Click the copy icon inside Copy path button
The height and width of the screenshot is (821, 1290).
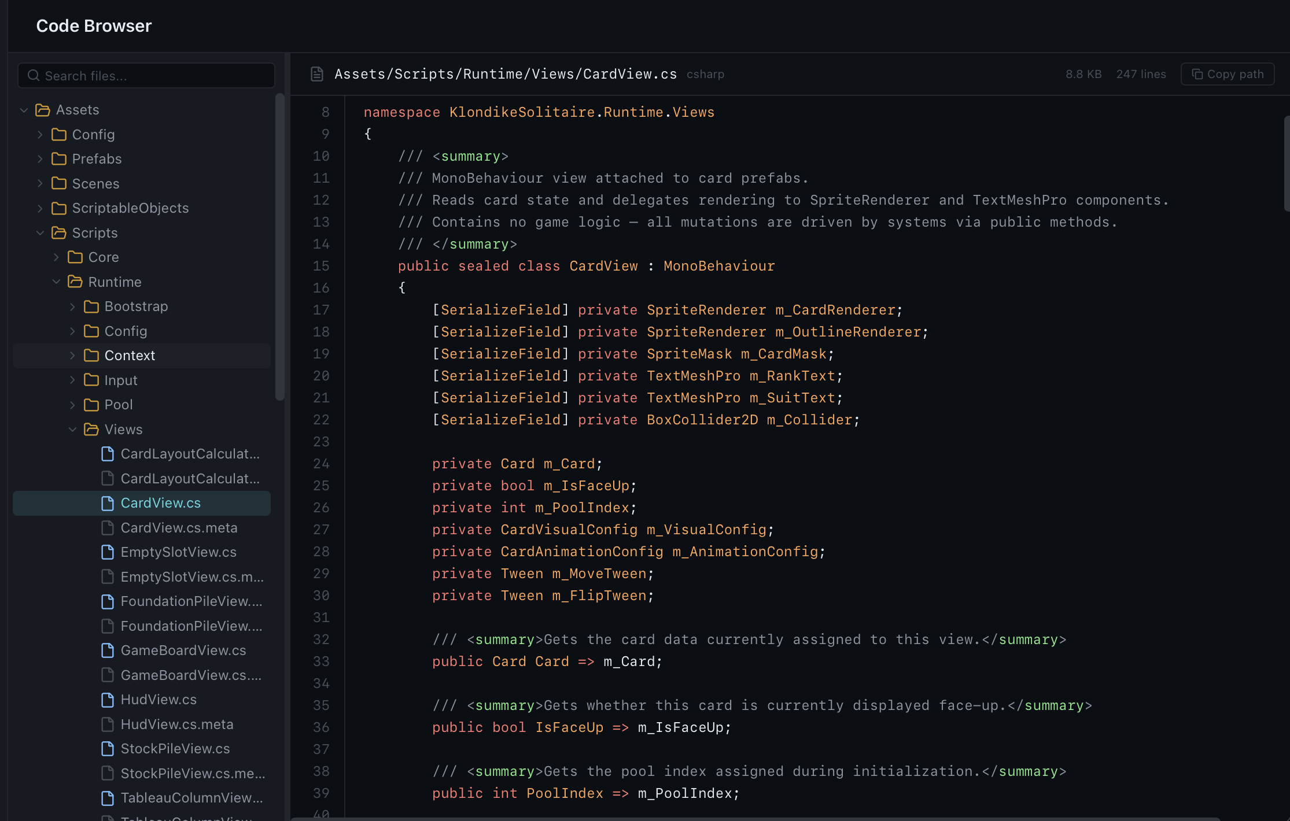point(1197,73)
